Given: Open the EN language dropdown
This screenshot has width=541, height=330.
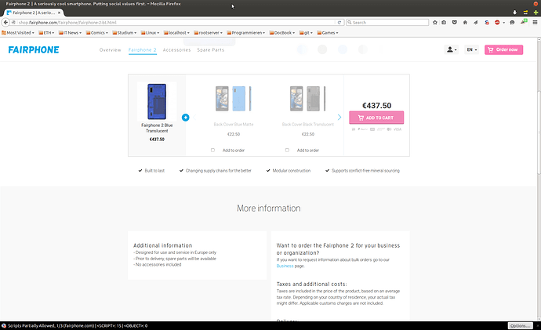Looking at the screenshot, I should point(472,49).
